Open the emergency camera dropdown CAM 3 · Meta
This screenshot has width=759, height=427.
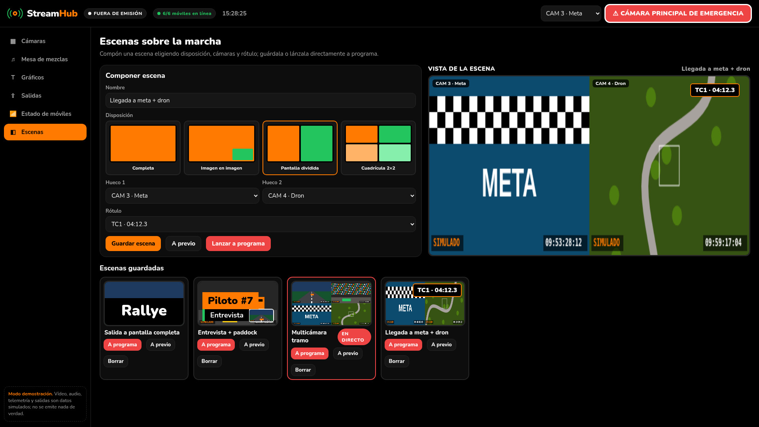571,13
